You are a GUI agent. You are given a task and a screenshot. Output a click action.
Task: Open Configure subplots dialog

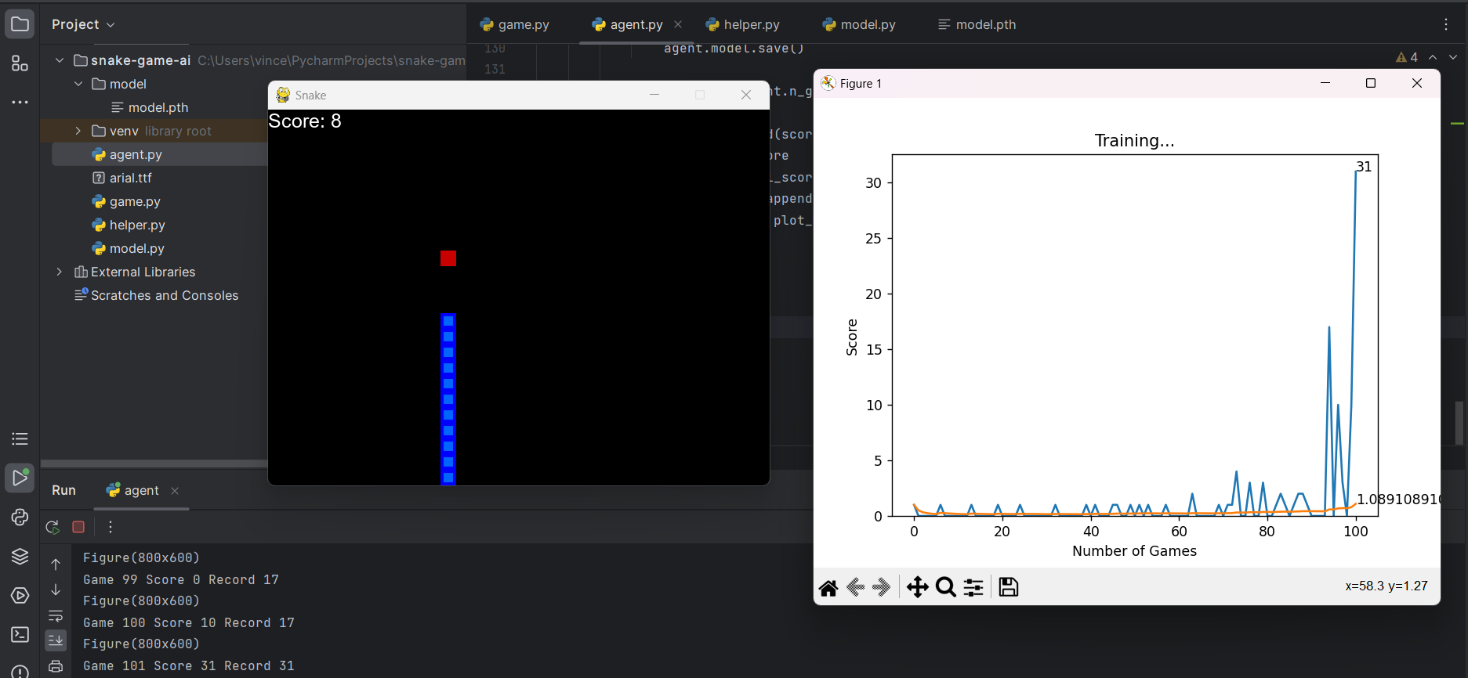click(973, 587)
